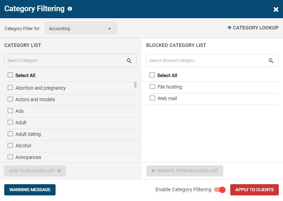Select the Alcohol category checkbox

tap(10, 146)
